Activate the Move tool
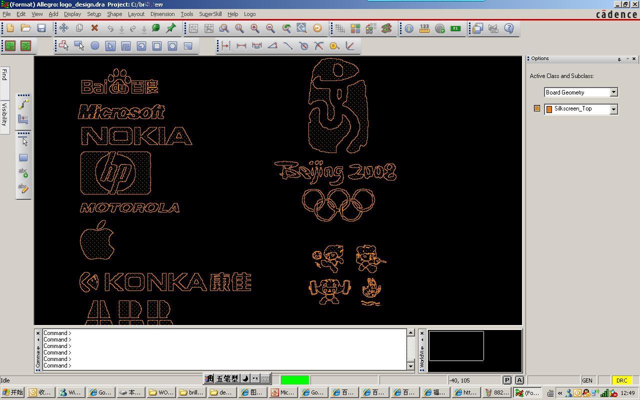640x400 pixels. [x=63, y=28]
